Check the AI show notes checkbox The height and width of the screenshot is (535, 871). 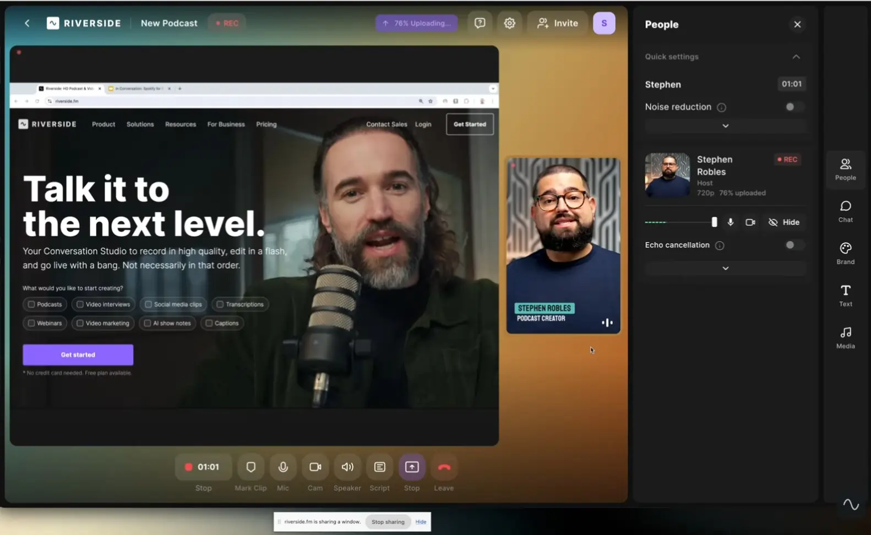(147, 323)
